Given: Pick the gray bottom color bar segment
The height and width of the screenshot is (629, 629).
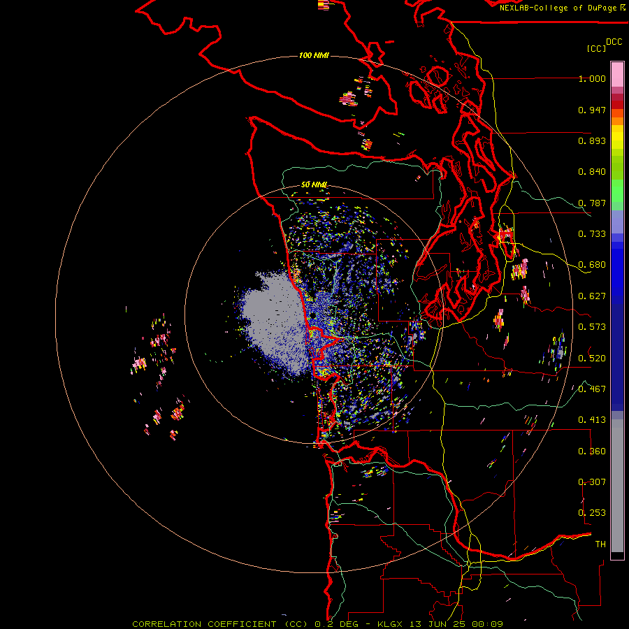Looking at the screenshot, I should (x=617, y=486).
